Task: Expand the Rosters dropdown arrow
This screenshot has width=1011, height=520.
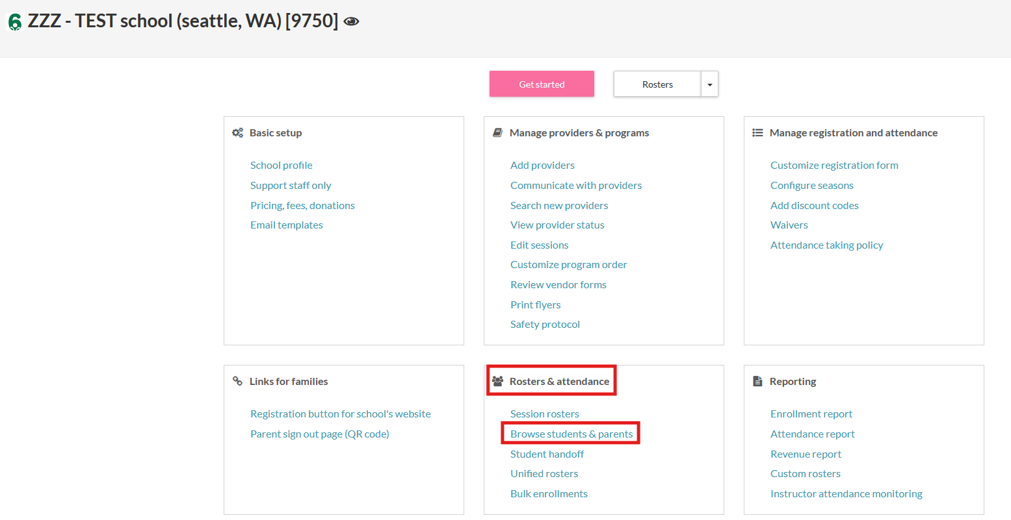Action: (x=709, y=84)
